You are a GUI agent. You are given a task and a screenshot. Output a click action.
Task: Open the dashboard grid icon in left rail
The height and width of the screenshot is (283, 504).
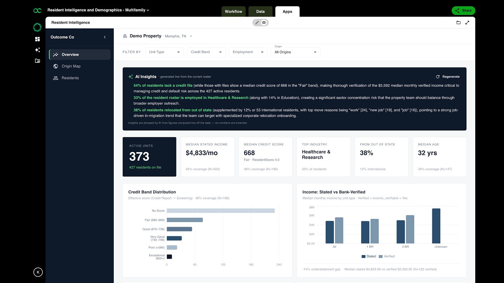[x=37, y=39]
